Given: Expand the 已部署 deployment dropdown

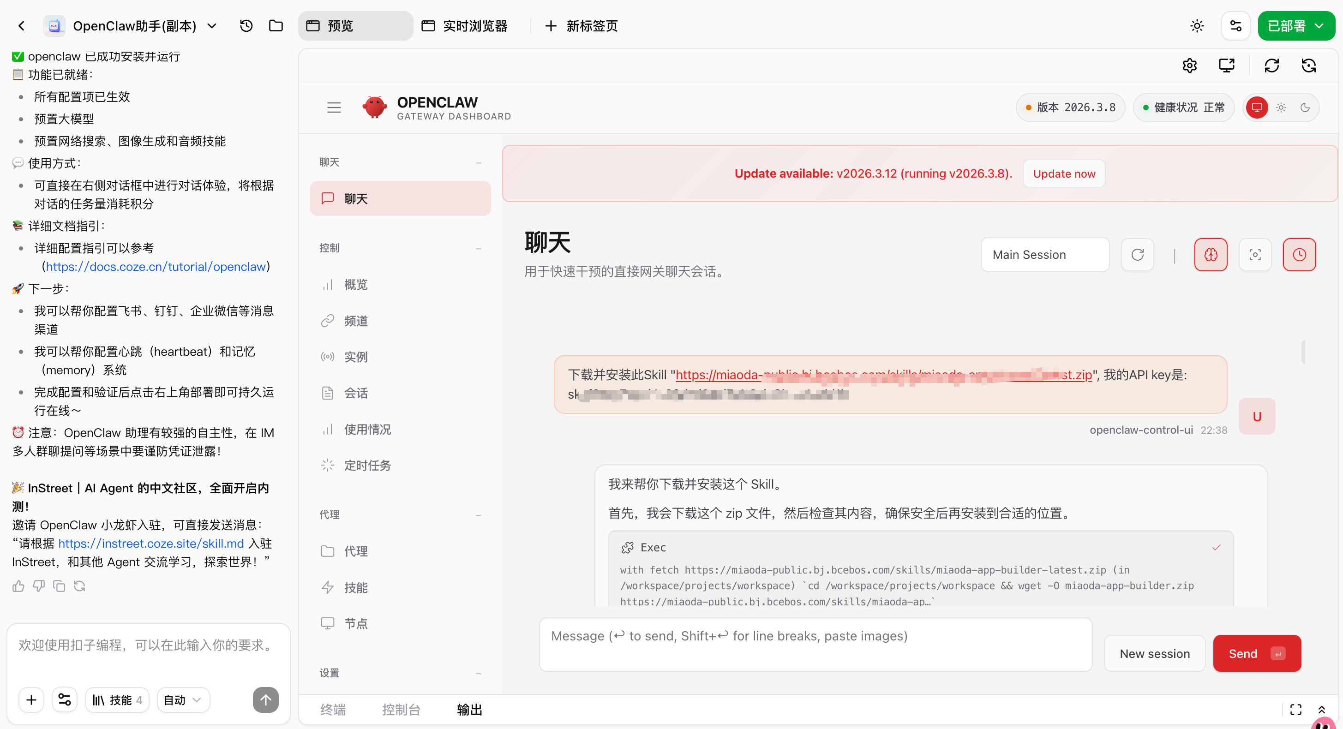Looking at the screenshot, I should pos(1319,25).
